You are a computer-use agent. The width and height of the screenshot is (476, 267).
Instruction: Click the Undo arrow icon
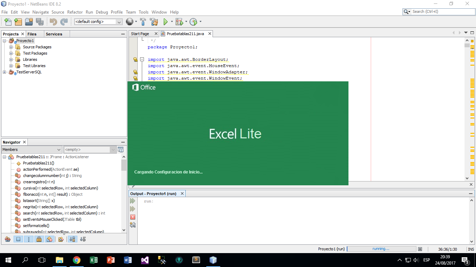click(x=53, y=22)
